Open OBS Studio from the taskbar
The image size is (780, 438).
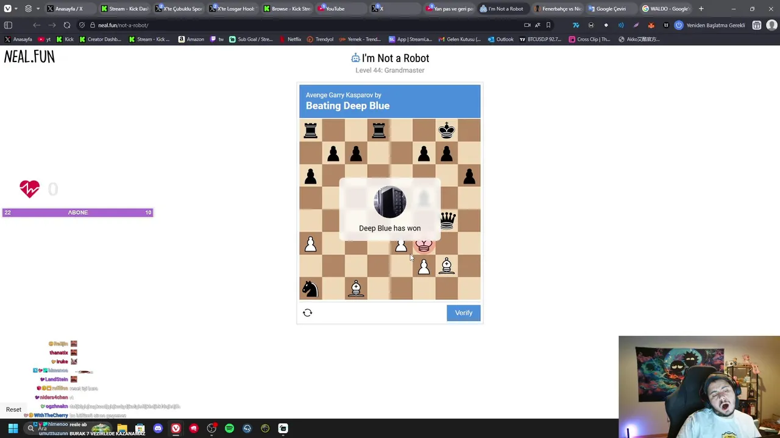coord(211,428)
